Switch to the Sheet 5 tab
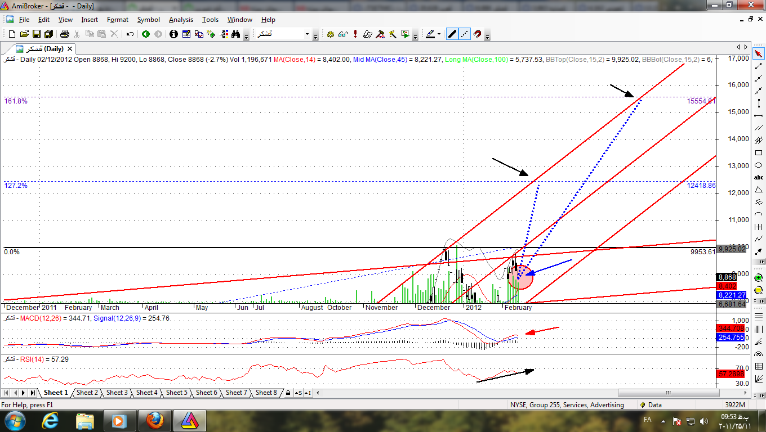The width and height of the screenshot is (766, 432). pos(177,393)
